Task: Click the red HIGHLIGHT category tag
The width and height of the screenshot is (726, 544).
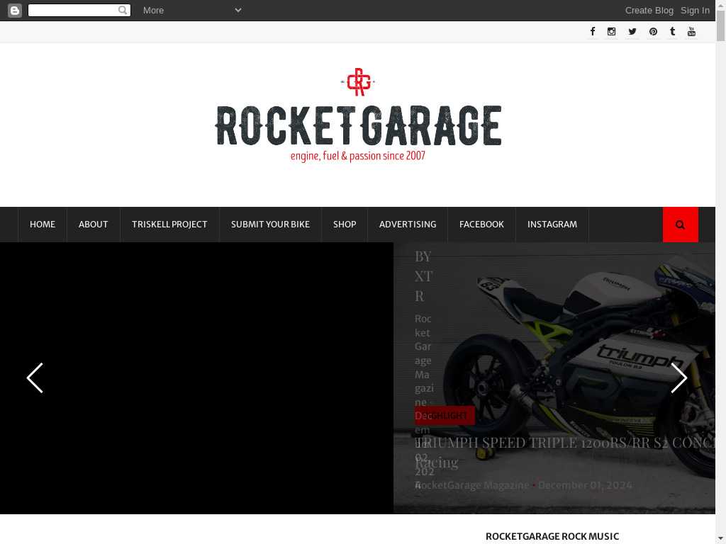Action: pyautogui.click(x=445, y=415)
